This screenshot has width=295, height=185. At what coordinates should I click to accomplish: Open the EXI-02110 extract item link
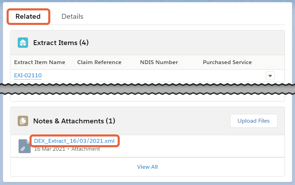coord(28,76)
